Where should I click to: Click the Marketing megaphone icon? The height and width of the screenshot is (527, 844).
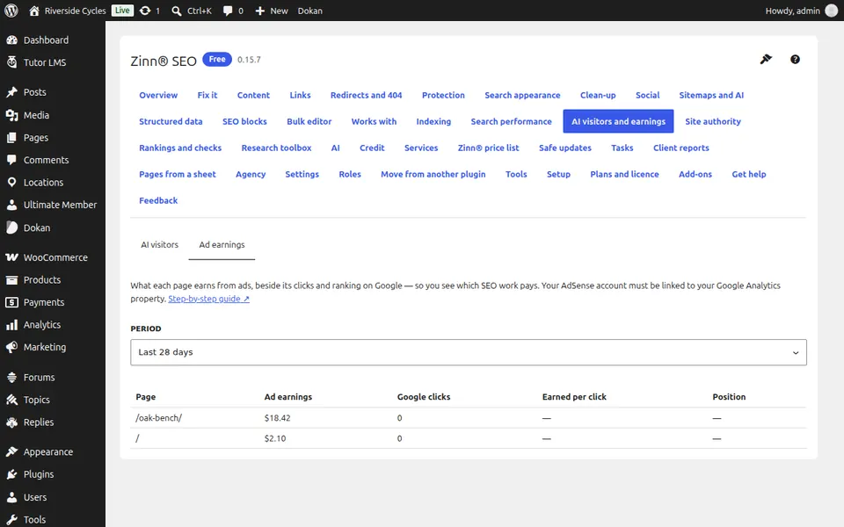click(x=11, y=348)
